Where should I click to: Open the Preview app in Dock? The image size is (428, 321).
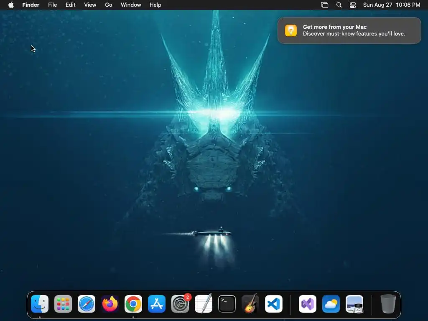(x=354, y=304)
